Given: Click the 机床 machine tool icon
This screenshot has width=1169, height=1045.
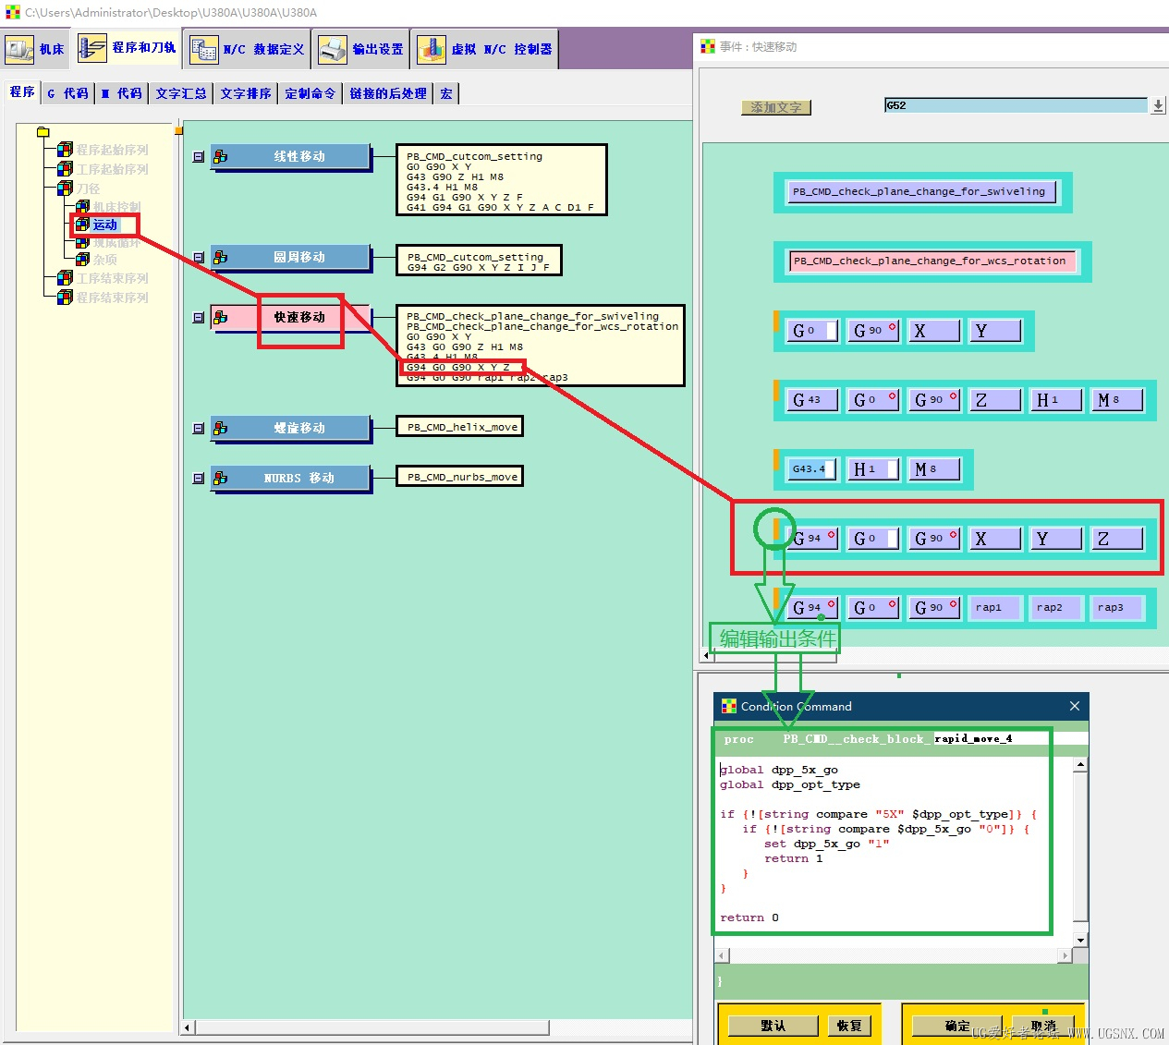Looking at the screenshot, I should pyautogui.click(x=19, y=49).
